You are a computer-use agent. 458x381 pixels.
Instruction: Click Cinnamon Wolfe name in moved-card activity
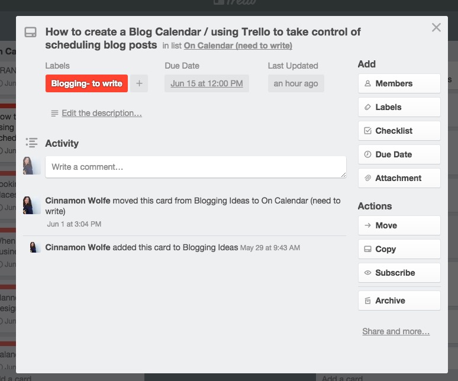pyautogui.click(x=78, y=201)
